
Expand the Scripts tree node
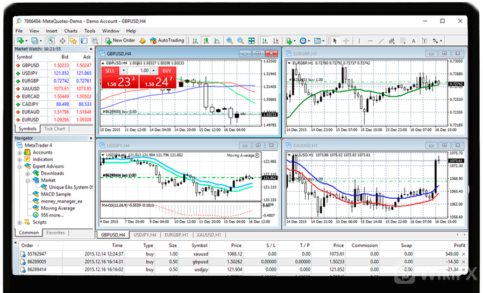20,222
